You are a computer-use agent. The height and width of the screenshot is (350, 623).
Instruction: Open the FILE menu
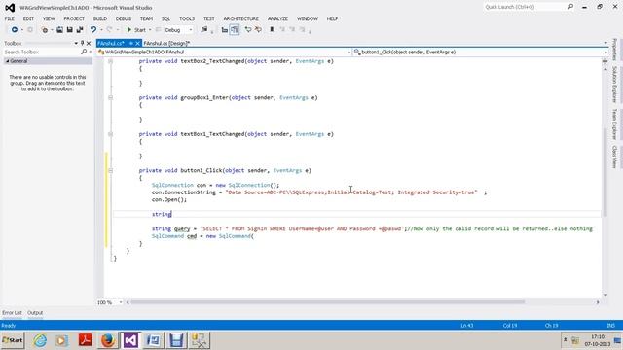point(10,18)
